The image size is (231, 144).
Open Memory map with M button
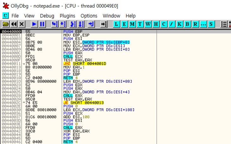pos(132,24)
